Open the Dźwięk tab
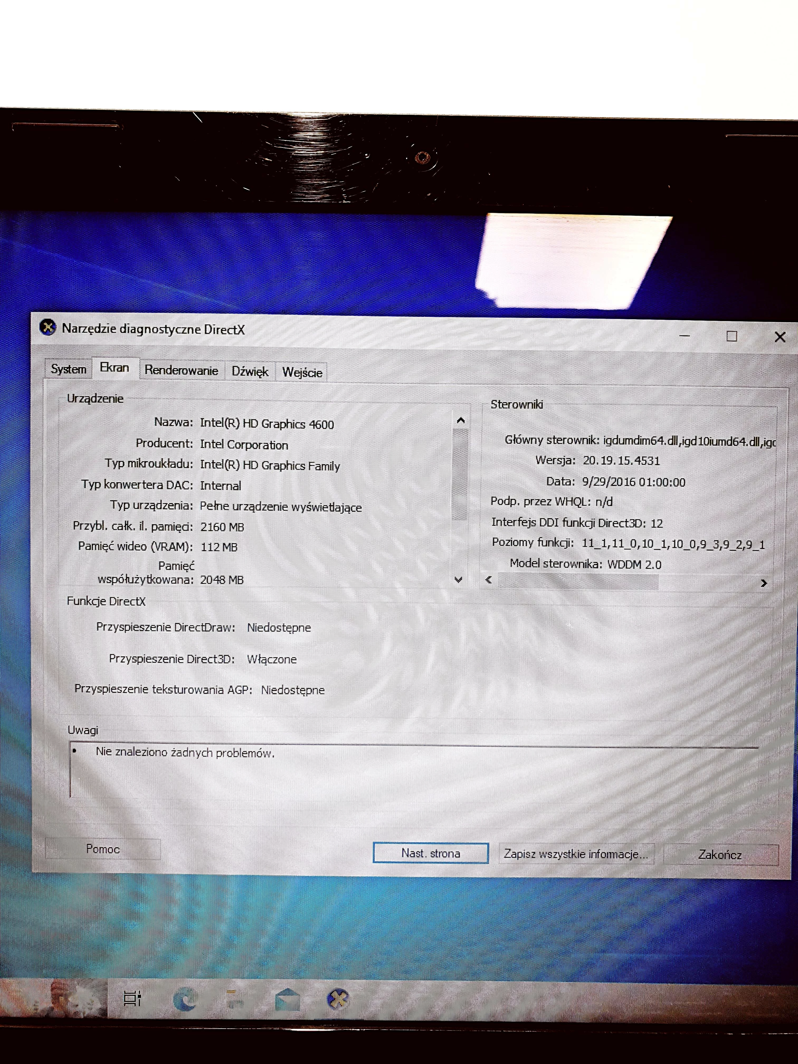The image size is (798, 1064). coord(250,371)
